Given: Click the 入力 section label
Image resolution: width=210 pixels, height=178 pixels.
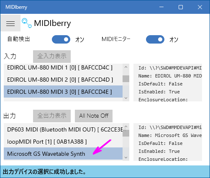Looking at the screenshot, I should (10, 57).
